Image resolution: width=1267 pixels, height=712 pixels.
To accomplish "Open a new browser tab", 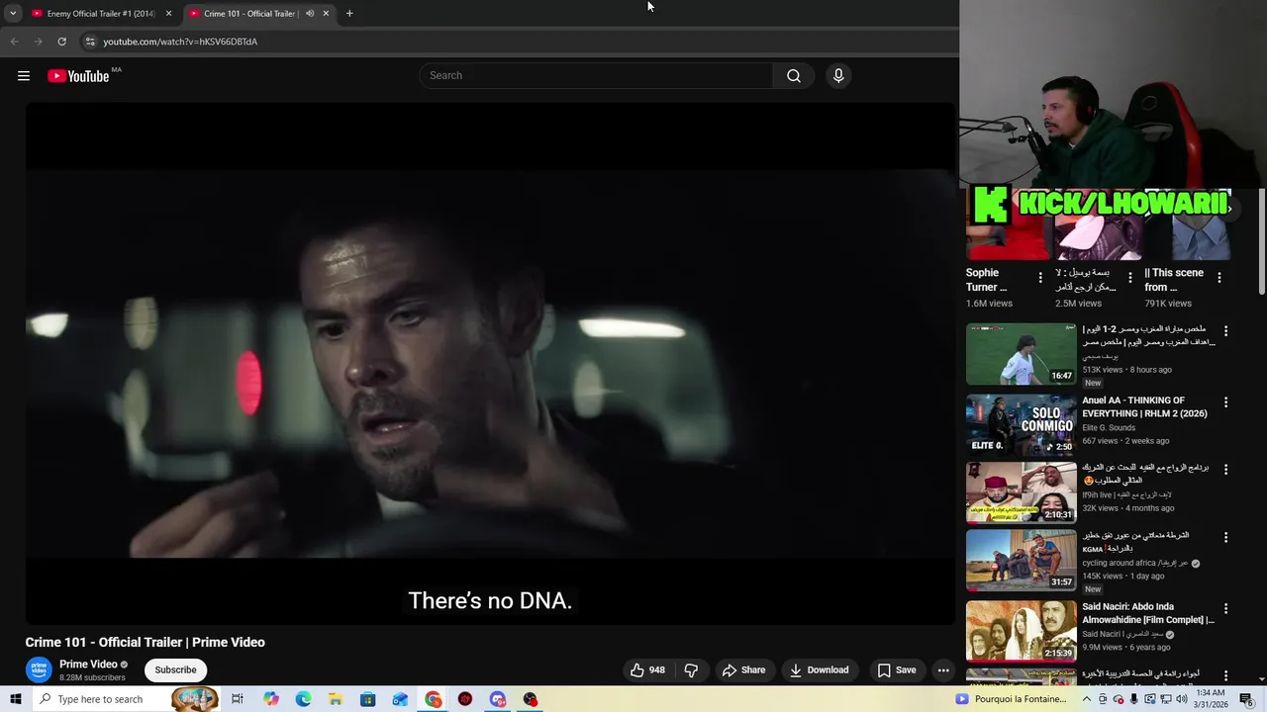I will (349, 14).
